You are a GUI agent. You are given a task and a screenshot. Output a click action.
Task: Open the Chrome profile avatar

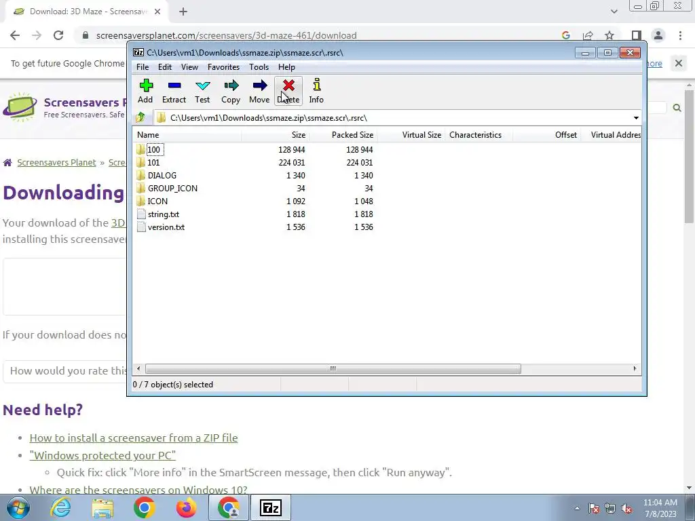(x=658, y=35)
